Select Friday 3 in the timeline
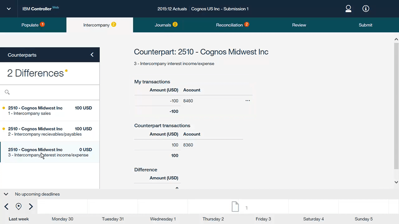This screenshot has height=224, width=399. coord(263,219)
